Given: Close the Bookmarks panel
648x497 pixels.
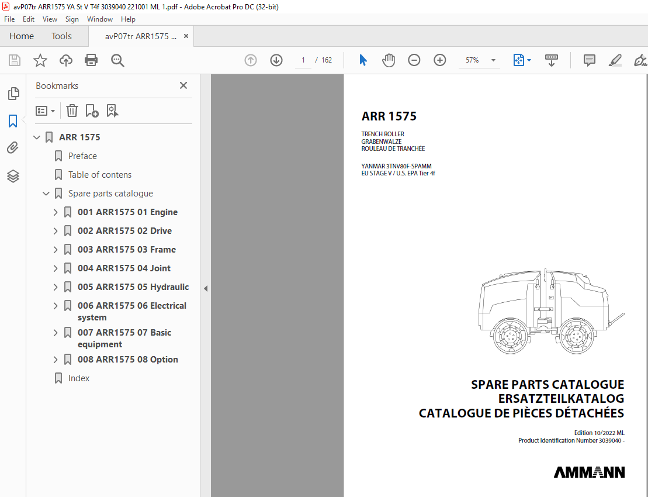Looking at the screenshot, I should tap(183, 85).
